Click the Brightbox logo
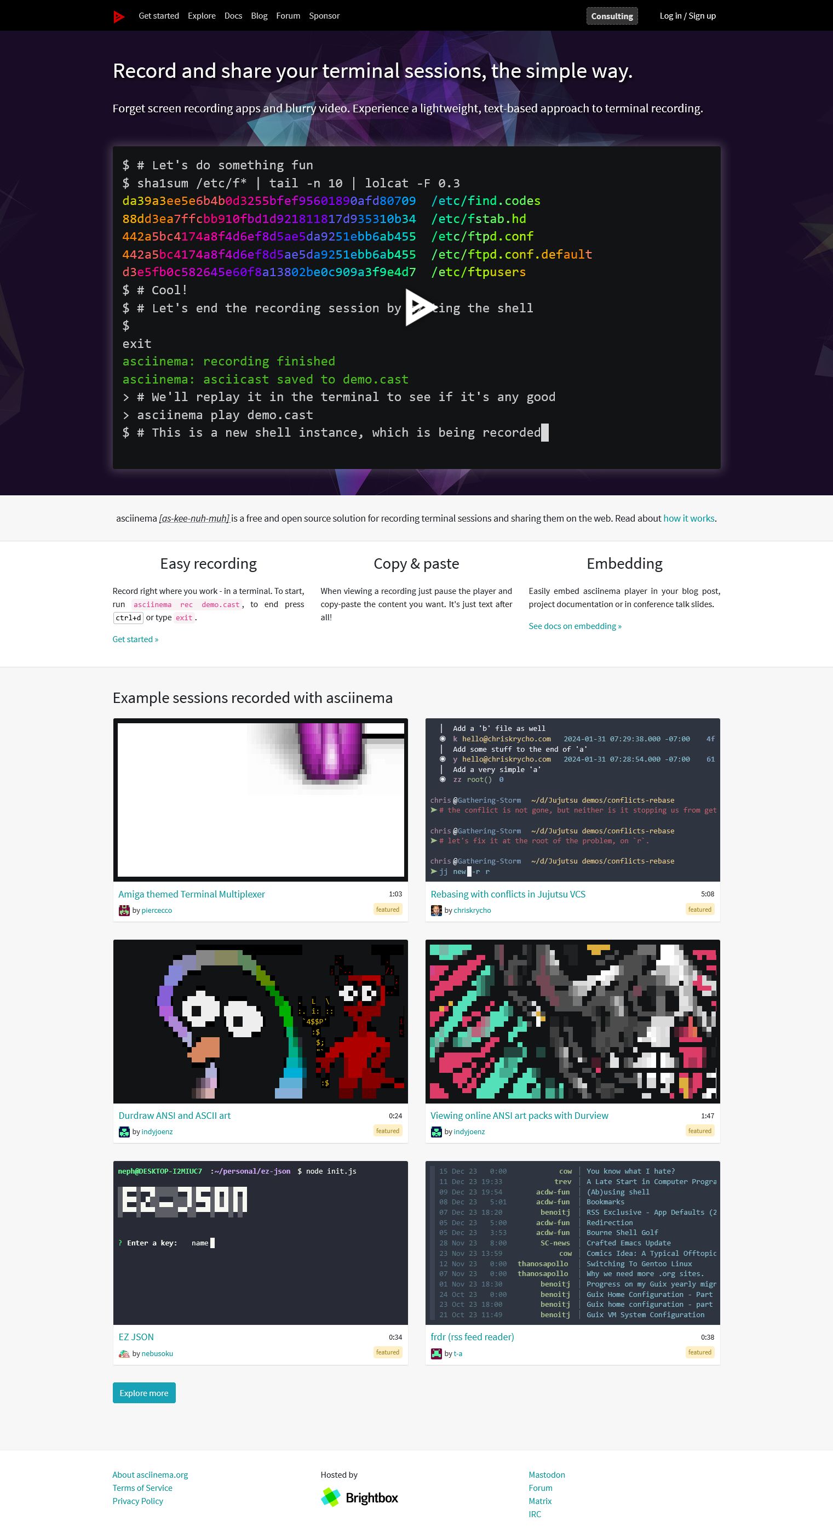The height and width of the screenshot is (1538, 833). coord(359,1497)
